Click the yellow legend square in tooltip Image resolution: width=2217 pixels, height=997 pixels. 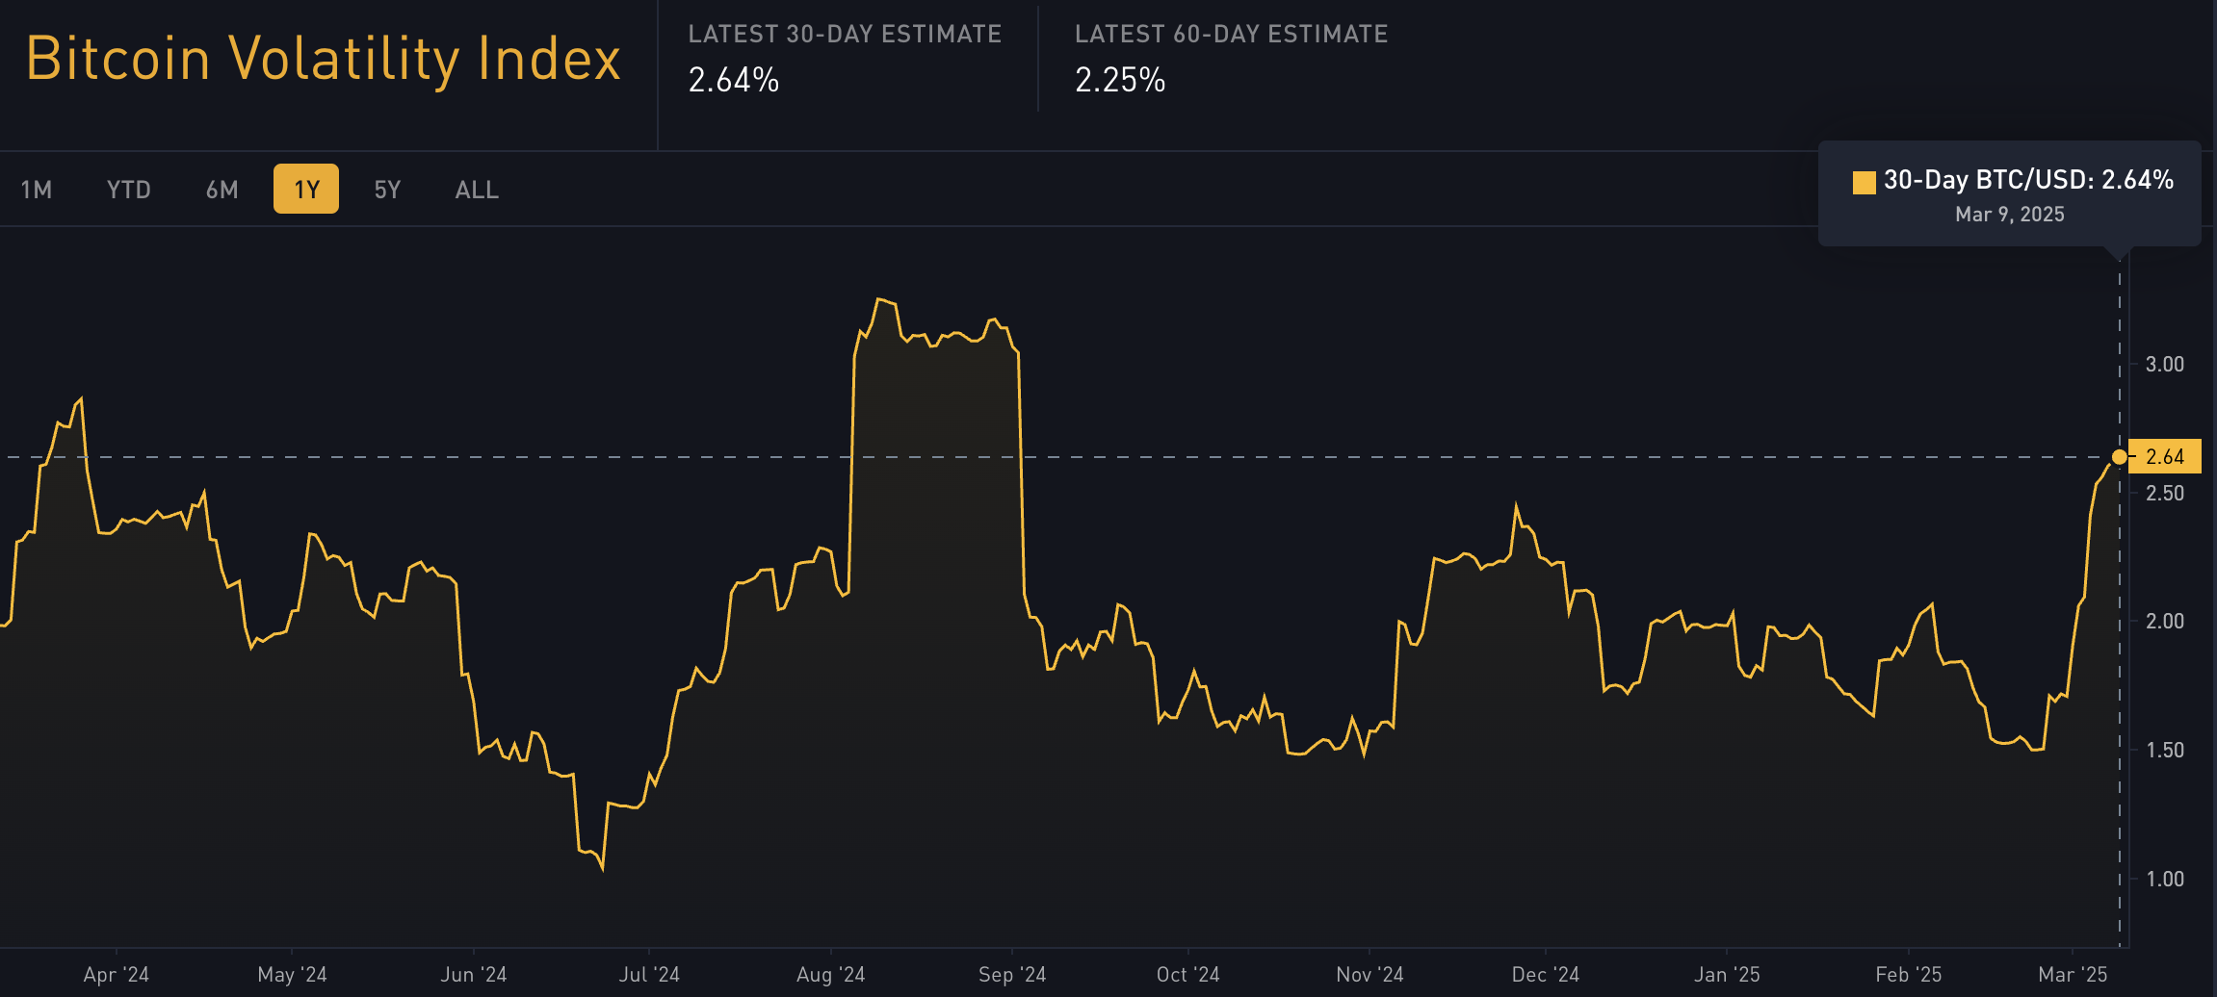(x=1865, y=182)
